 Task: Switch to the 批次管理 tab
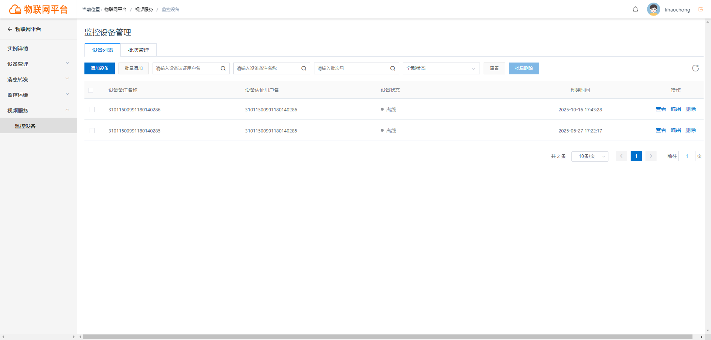tap(138, 50)
